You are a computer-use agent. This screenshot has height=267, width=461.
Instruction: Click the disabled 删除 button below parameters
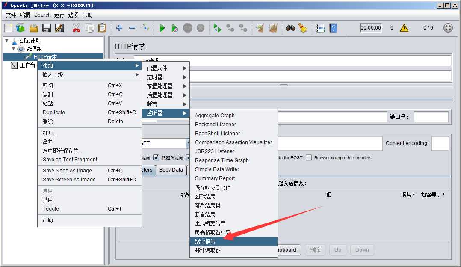click(315, 249)
